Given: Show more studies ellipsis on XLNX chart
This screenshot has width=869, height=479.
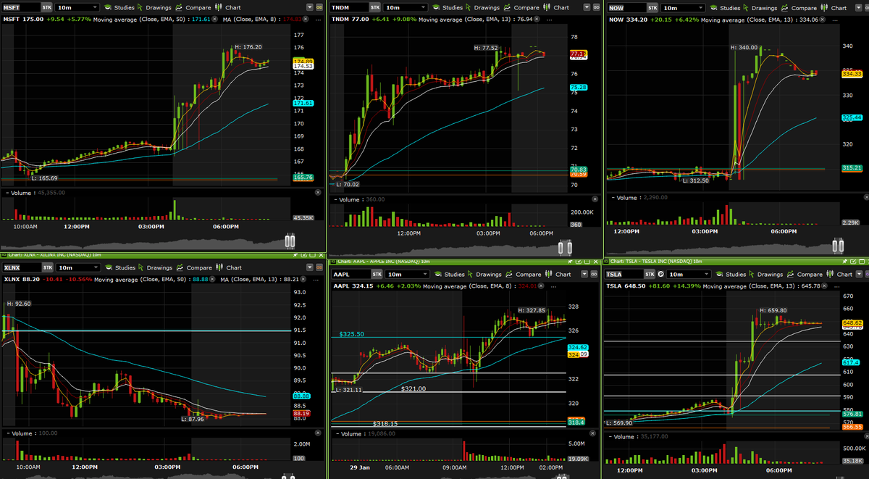Looking at the screenshot, I should click(x=316, y=279).
